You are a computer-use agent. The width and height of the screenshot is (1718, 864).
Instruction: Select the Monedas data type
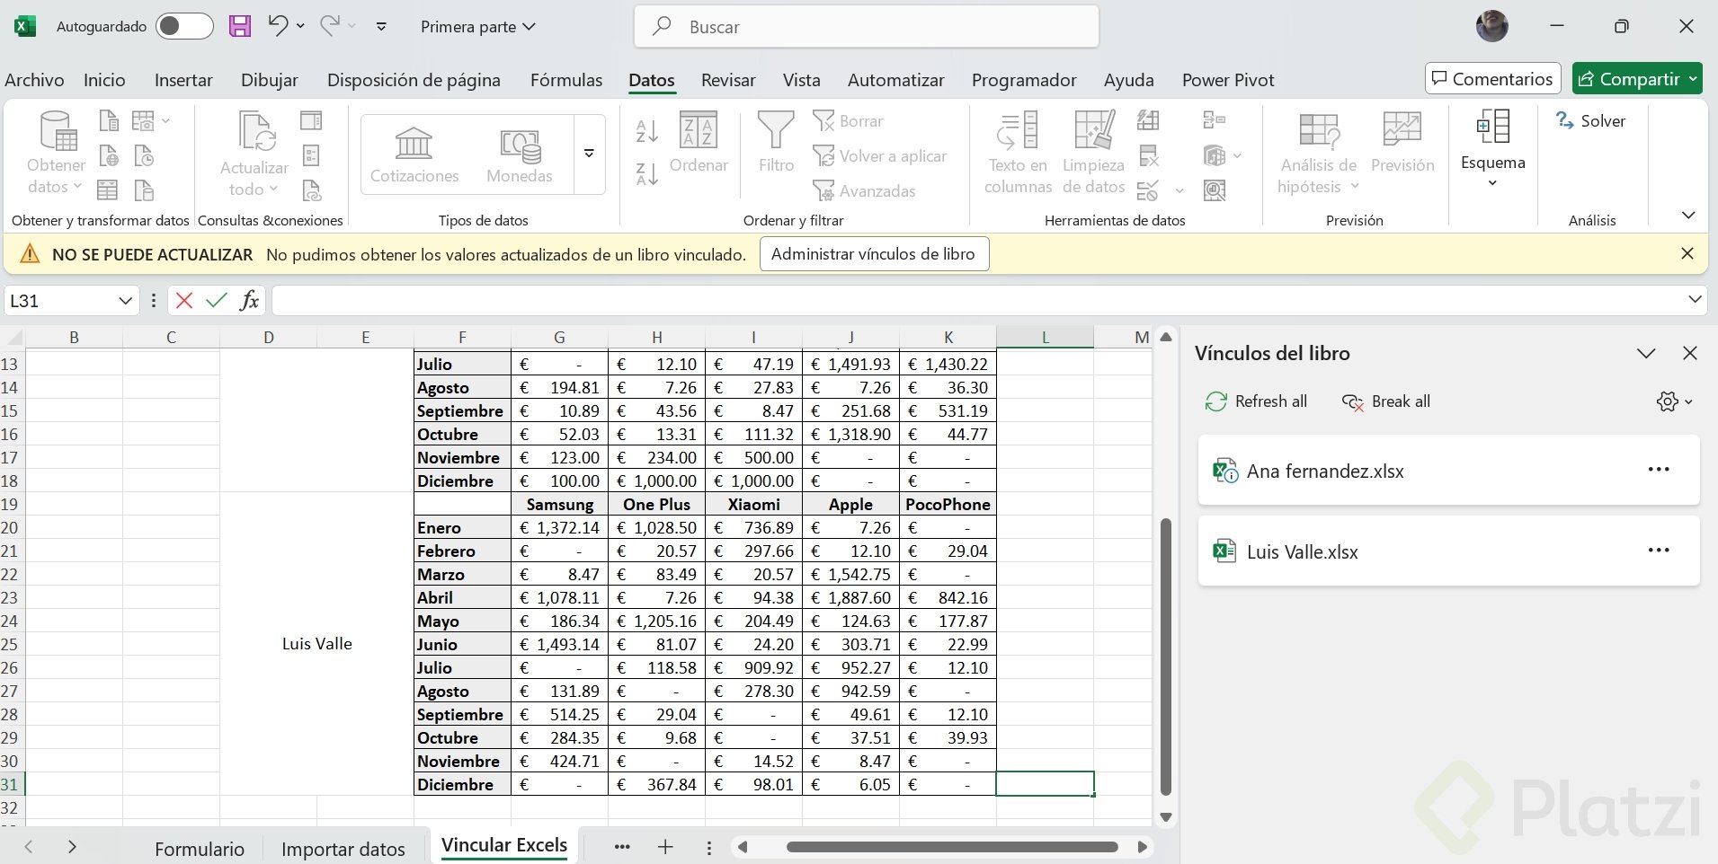click(520, 154)
